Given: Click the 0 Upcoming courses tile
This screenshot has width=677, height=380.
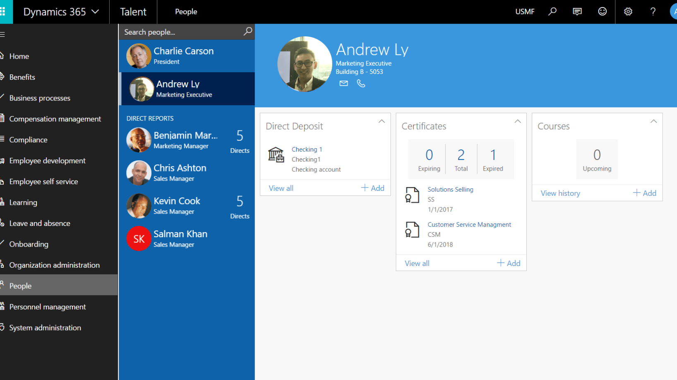Looking at the screenshot, I should [597, 159].
